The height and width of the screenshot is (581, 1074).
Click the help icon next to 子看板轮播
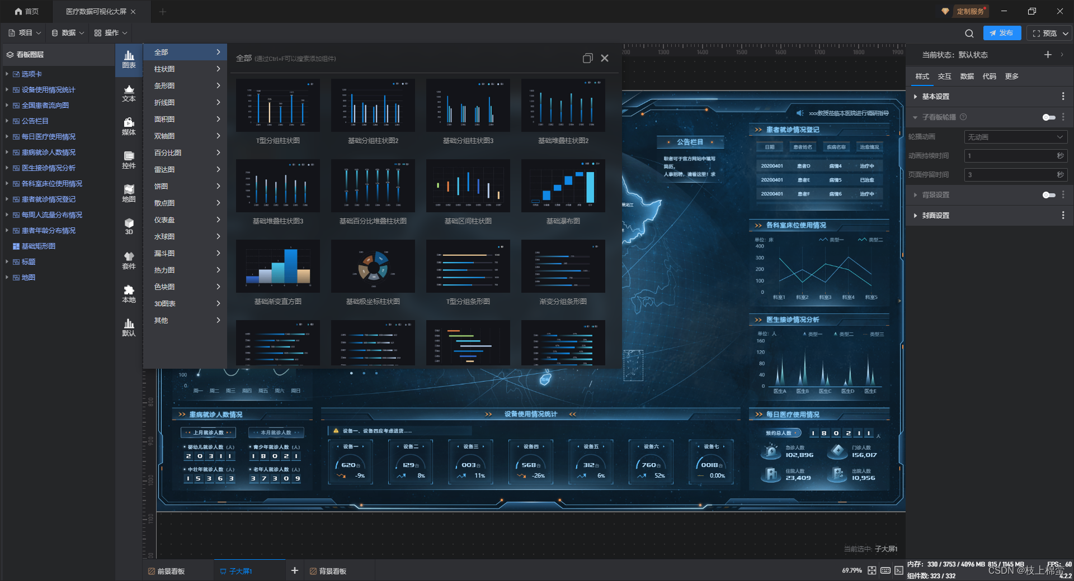click(x=963, y=117)
